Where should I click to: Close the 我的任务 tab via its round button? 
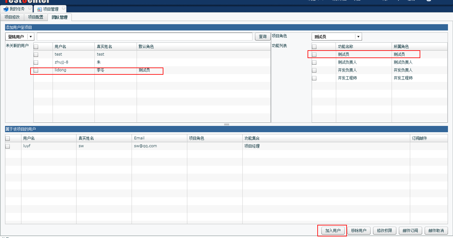[30, 8]
